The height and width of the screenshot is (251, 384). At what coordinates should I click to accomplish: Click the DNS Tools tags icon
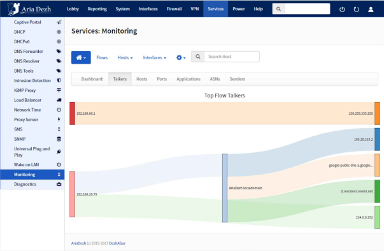[x=59, y=71]
